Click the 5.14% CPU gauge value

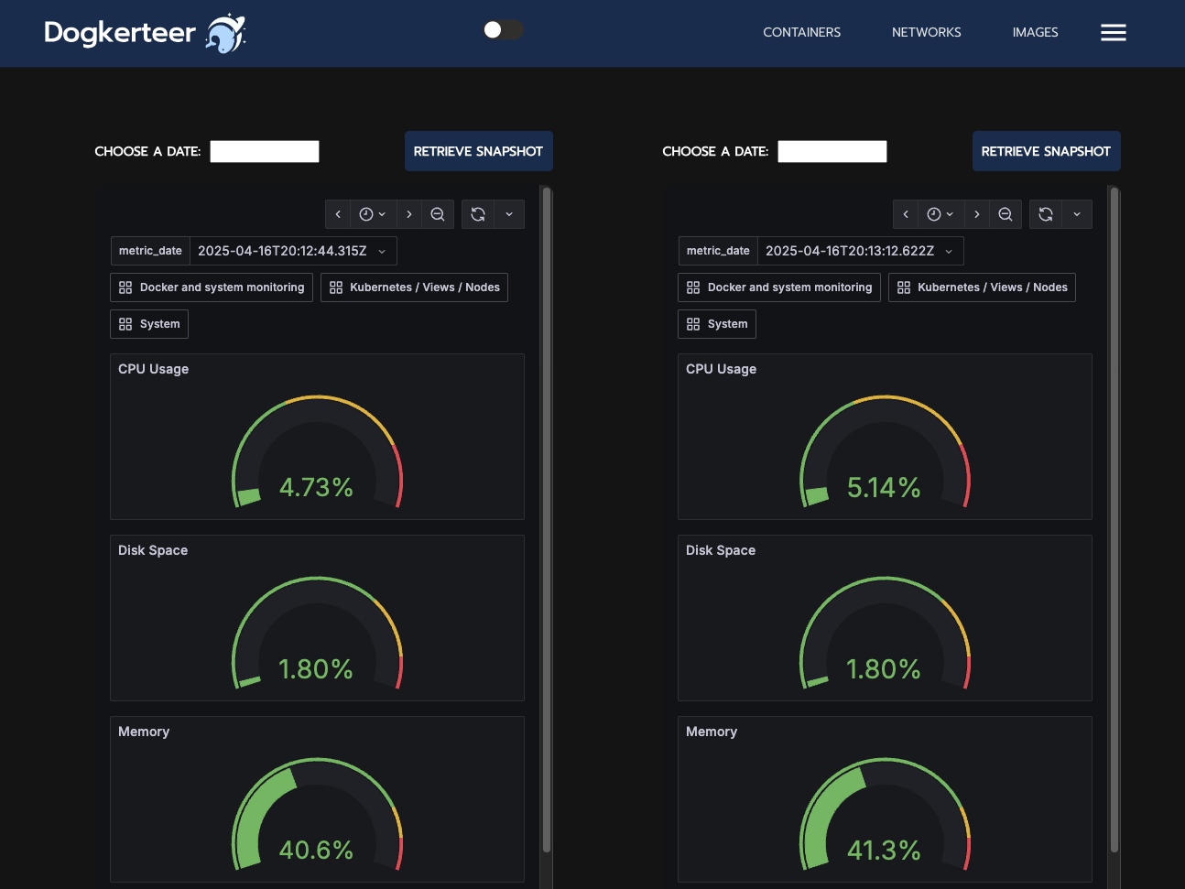click(884, 487)
